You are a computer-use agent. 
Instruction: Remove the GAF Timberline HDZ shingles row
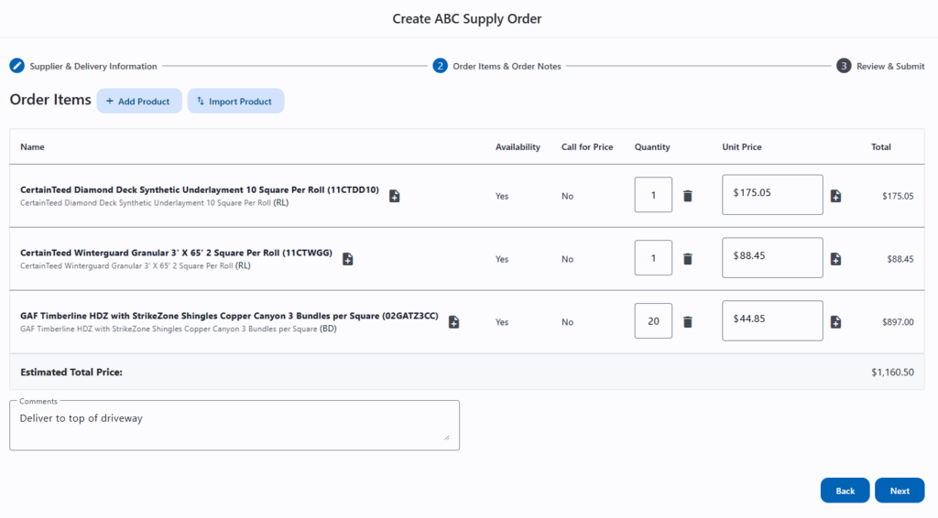(x=688, y=322)
